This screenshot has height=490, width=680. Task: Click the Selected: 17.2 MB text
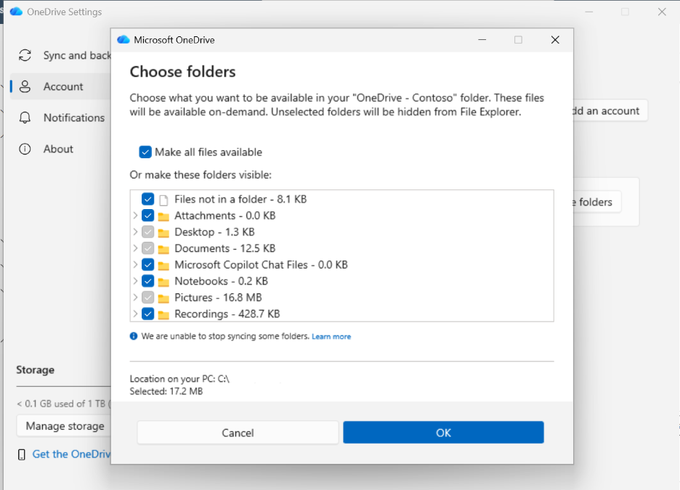[166, 391]
